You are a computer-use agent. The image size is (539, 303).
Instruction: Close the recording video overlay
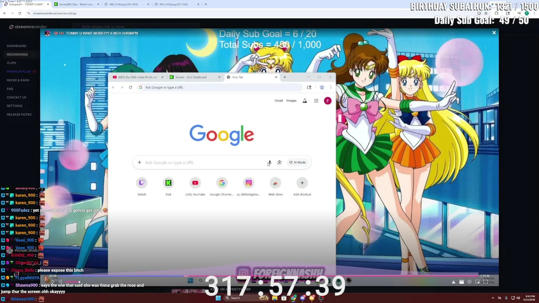(x=494, y=33)
